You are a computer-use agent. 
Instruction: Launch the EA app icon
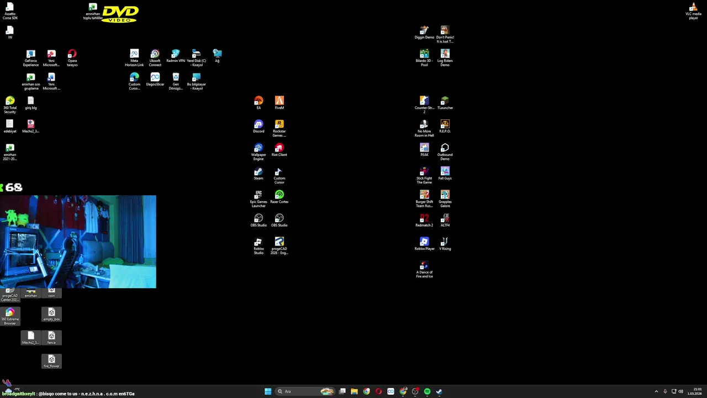point(258,103)
